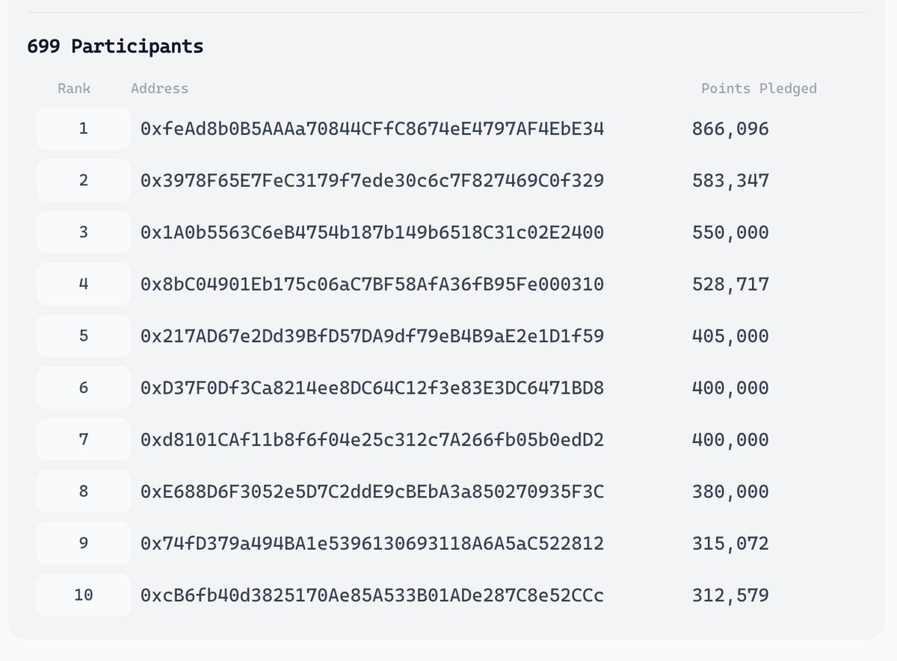The height and width of the screenshot is (661, 897).
Task: Open address starting with 0xcB6fb40d3825
Action: [x=372, y=595]
